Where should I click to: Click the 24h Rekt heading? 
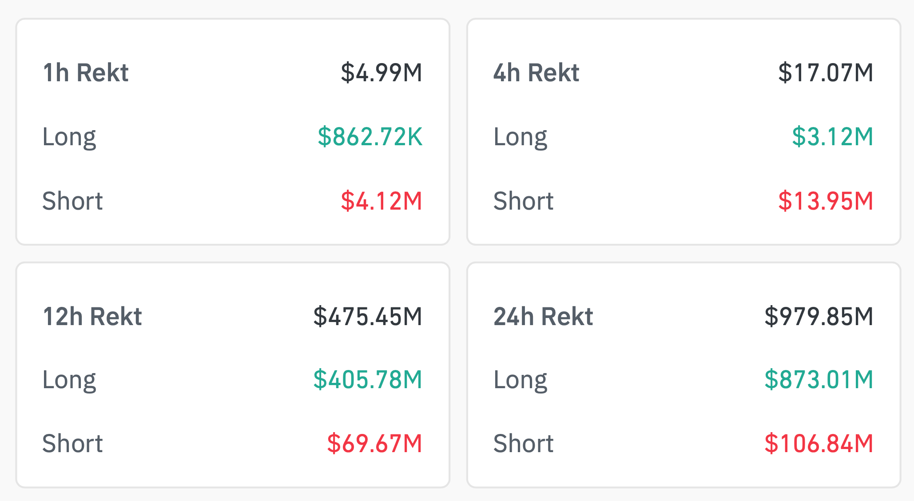click(x=543, y=316)
